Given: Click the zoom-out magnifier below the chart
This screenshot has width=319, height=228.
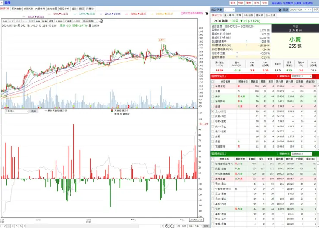Looking at the screenshot, I should [x=167, y=226].
